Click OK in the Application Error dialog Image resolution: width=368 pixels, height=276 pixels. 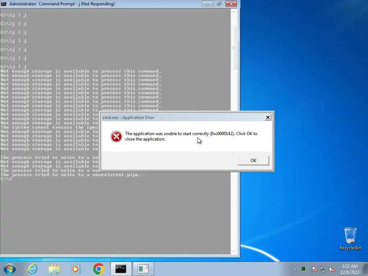253,161
